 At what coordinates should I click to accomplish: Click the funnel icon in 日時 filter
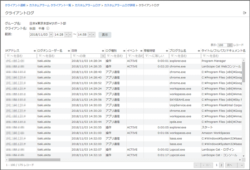pos(74,56)
